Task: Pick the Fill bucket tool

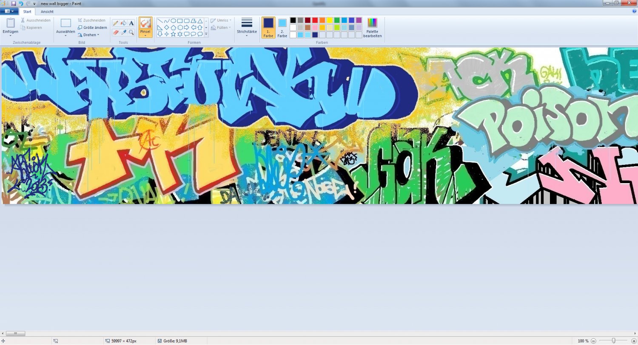Action: pyautogui.click(x=123, y=23)
